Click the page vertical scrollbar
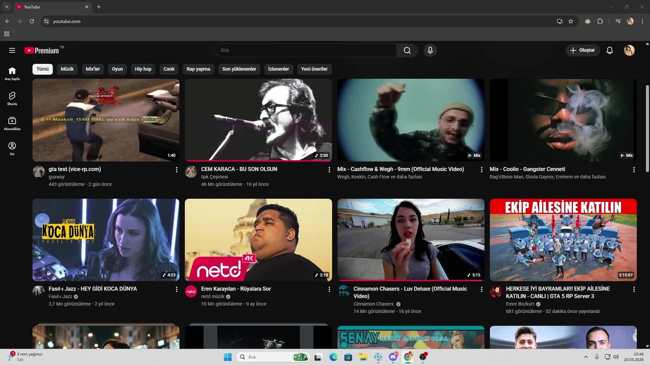Screen dimensions: 650x365 pyautogui.click(x=647, y=129)
